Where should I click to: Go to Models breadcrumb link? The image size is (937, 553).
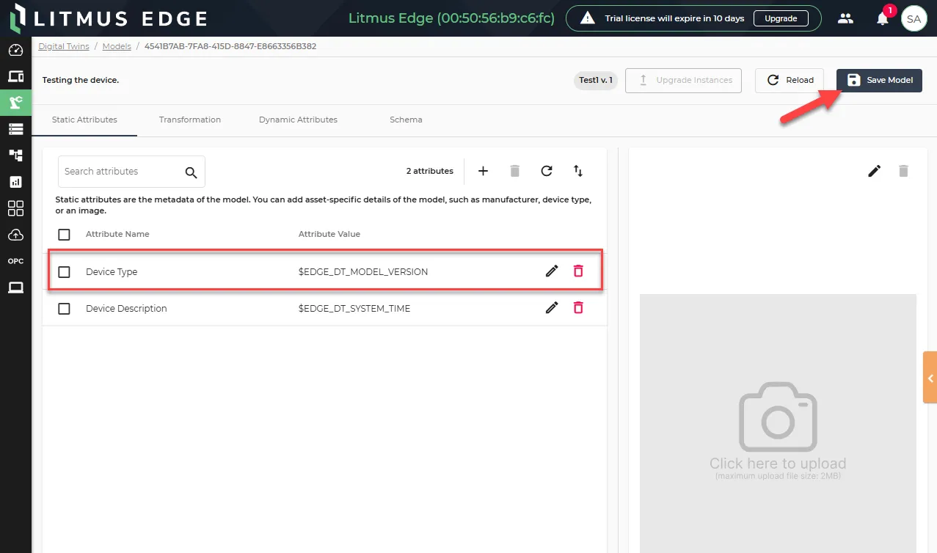[117, 46]
